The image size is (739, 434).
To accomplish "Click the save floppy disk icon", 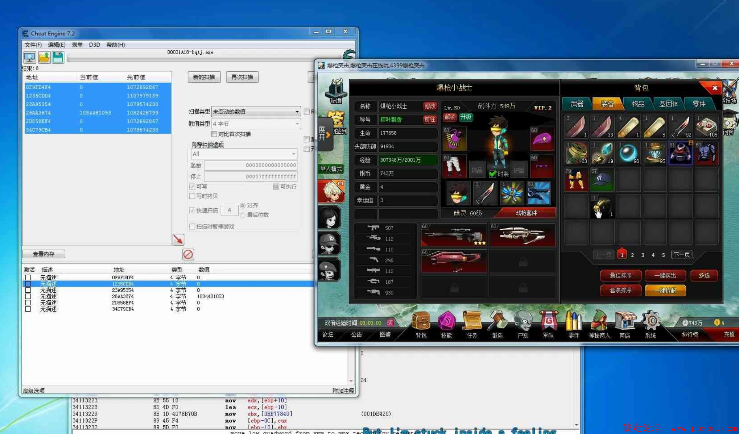I will tap(58, 57).
